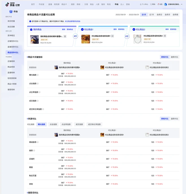
Task: Open 个人中心 user icon in header
Action: point(140,5)
